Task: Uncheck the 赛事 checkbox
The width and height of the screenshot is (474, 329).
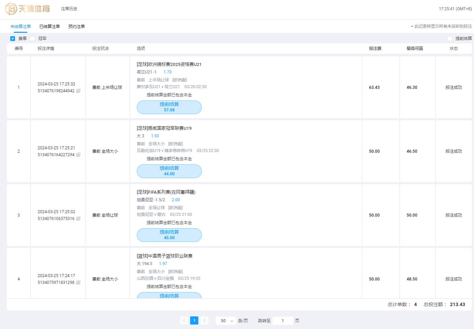Action: point(13,39)
